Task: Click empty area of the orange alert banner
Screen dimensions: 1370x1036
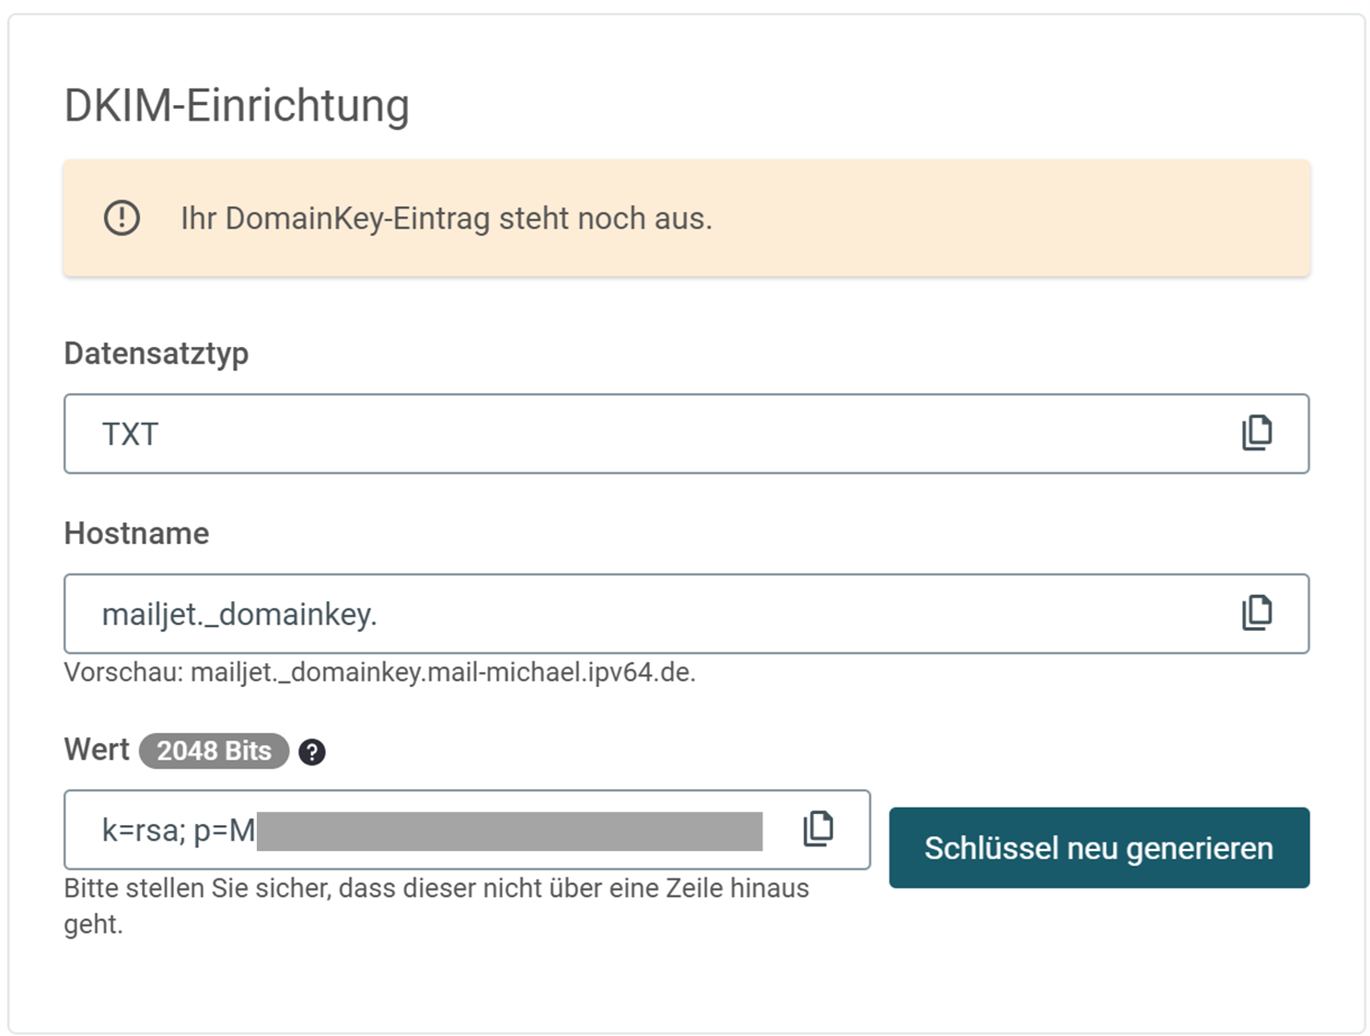Action: click(x=1013, y=219)
